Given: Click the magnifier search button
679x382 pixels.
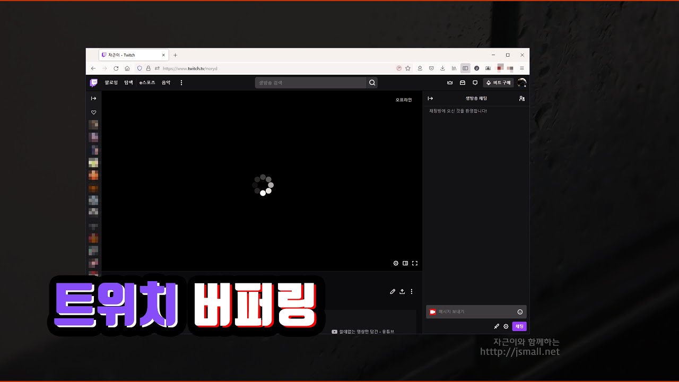Looking at the screenshot, I should pyautogui.click(x=372, y=83).
